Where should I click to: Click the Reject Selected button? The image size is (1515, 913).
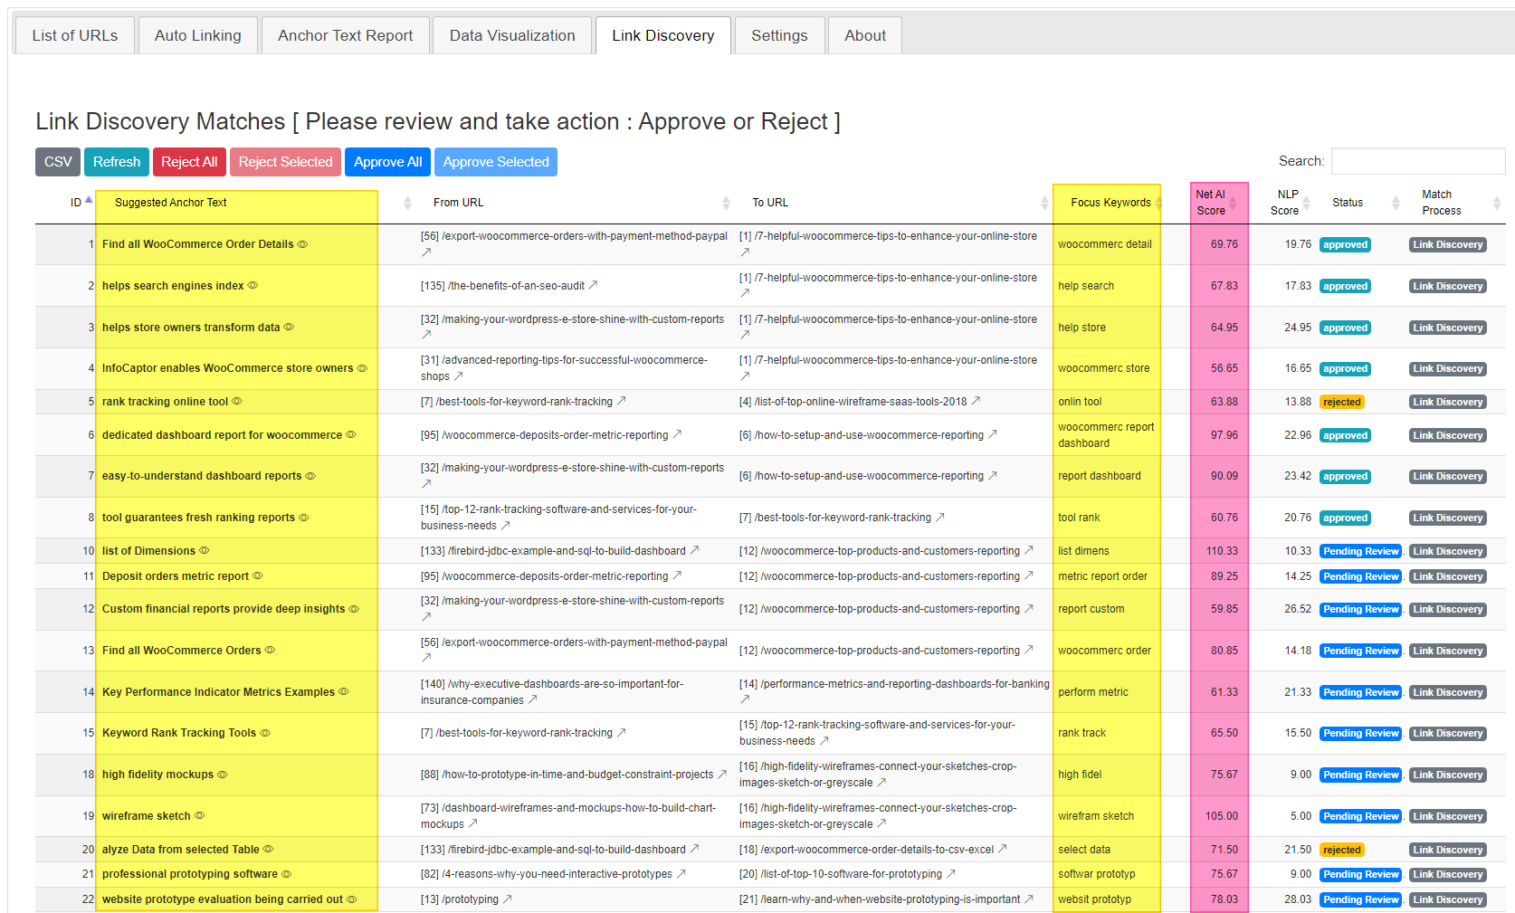pyautogui.click(x=285, y=162)
